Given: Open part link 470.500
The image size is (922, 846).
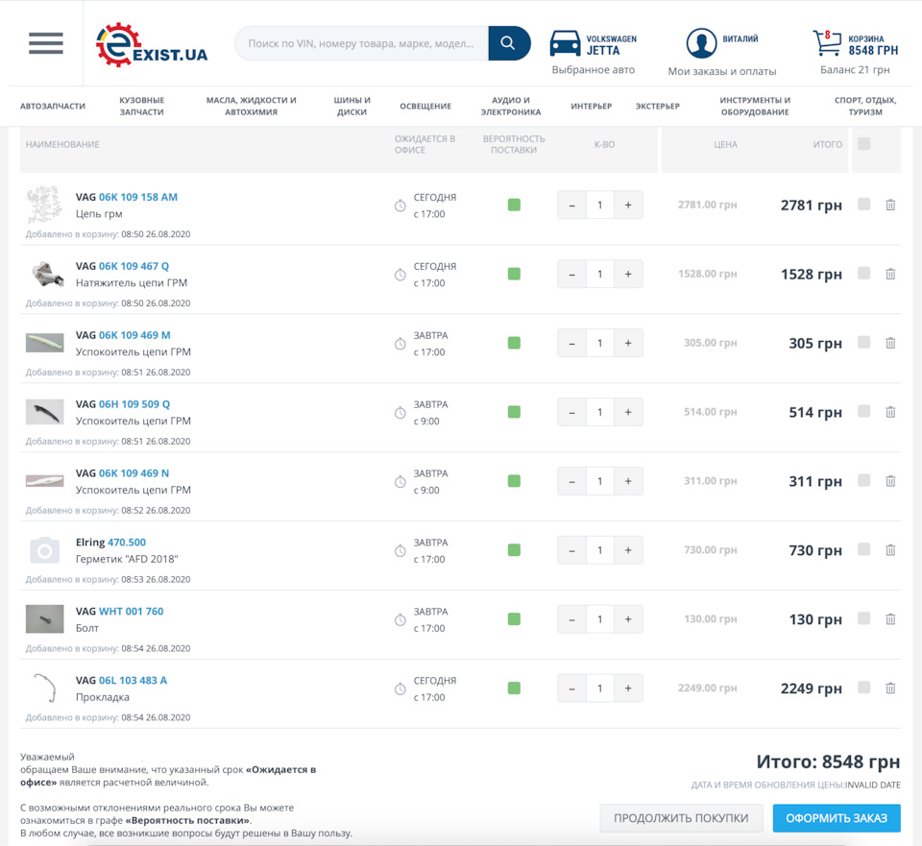Looking at the screenshot, I should 127,543.
